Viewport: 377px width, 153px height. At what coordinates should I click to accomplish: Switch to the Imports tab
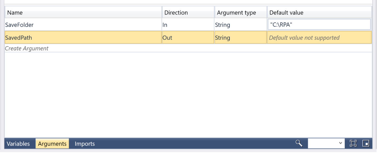[85, 144]
